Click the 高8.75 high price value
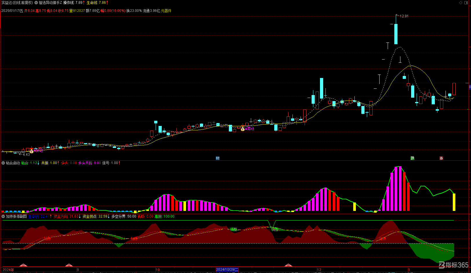Viewport: 471px width, 273px height. pyautogui.click(x=41, y=11)
